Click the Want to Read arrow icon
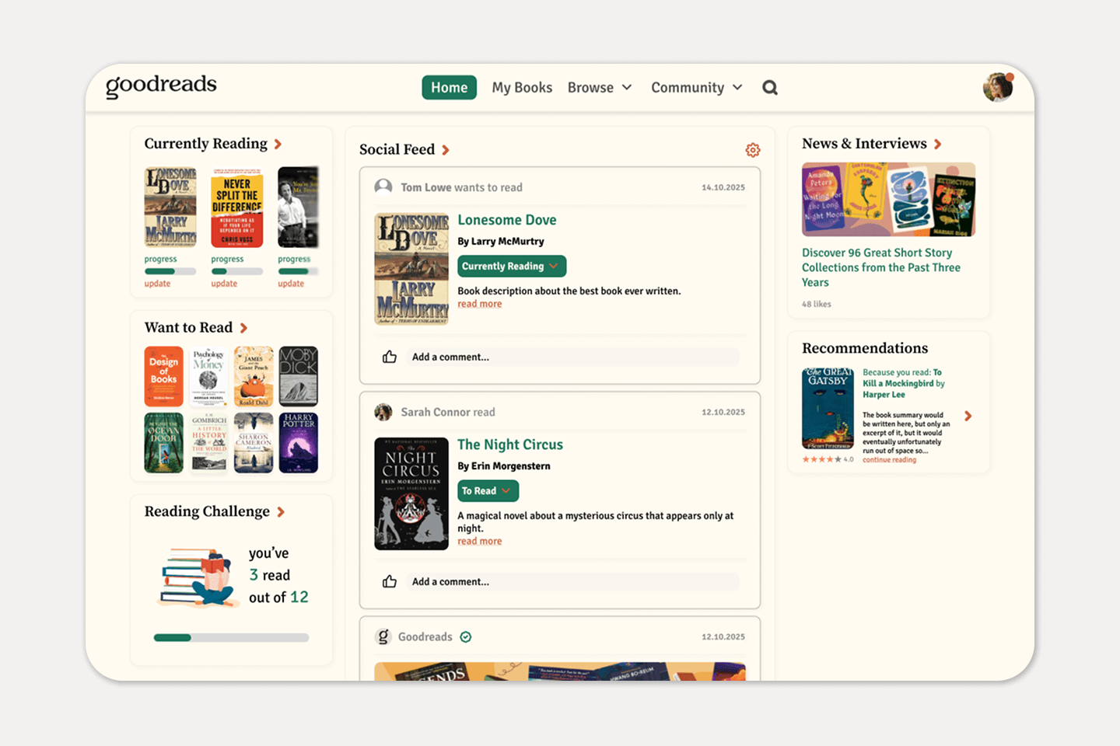Viewport: 1120px width, 746px height. 243,328
